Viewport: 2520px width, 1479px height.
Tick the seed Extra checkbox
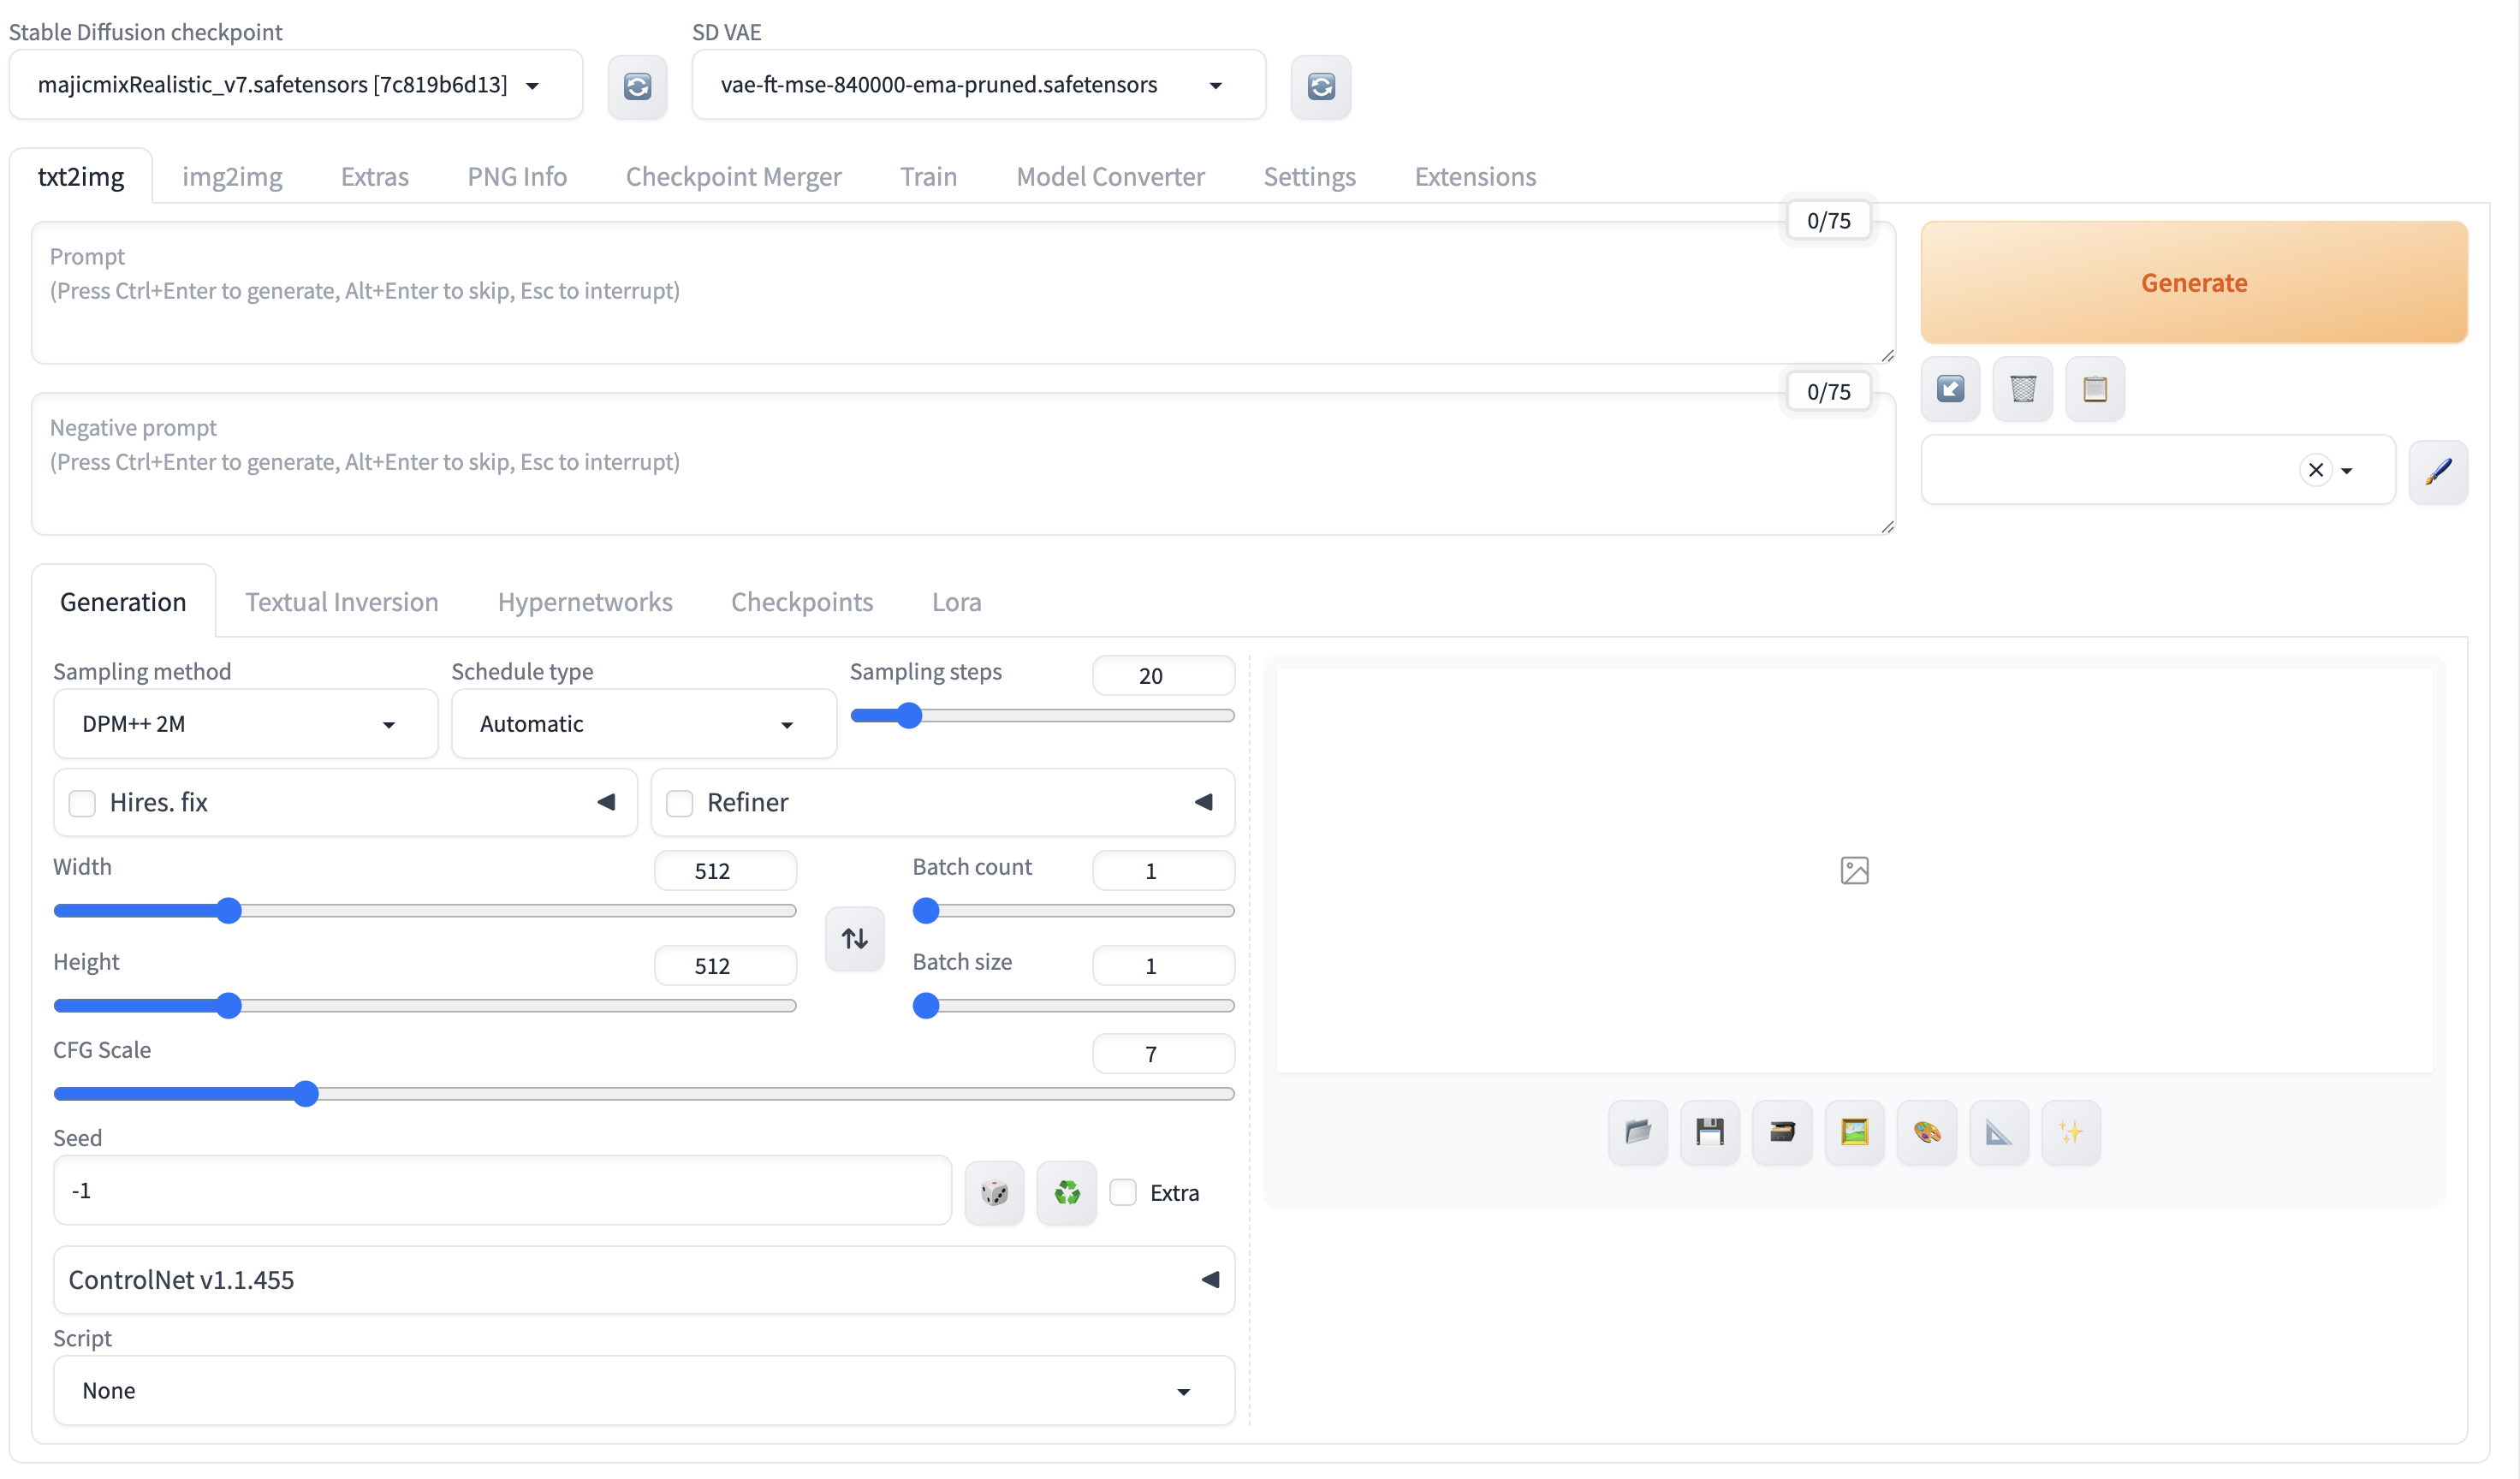(1122, 1192)
